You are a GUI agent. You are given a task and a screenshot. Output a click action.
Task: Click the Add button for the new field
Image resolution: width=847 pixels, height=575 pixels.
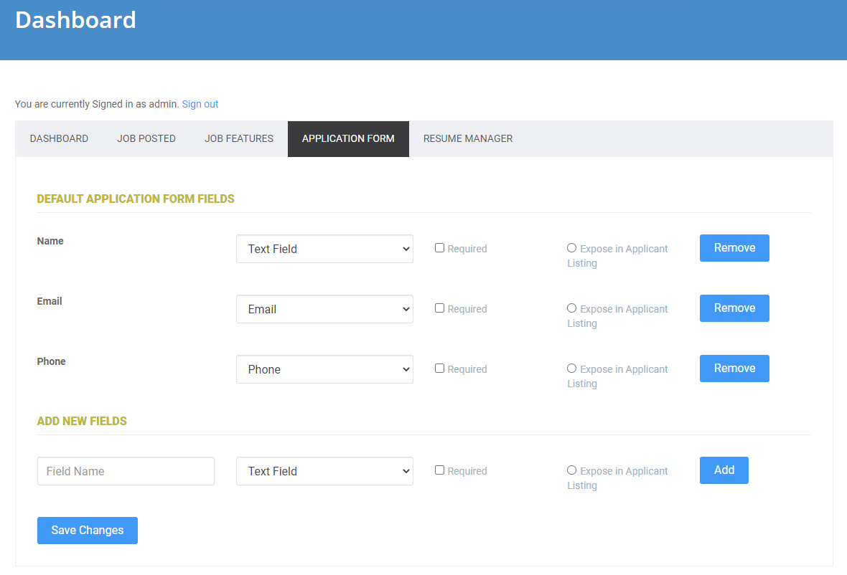724,470
